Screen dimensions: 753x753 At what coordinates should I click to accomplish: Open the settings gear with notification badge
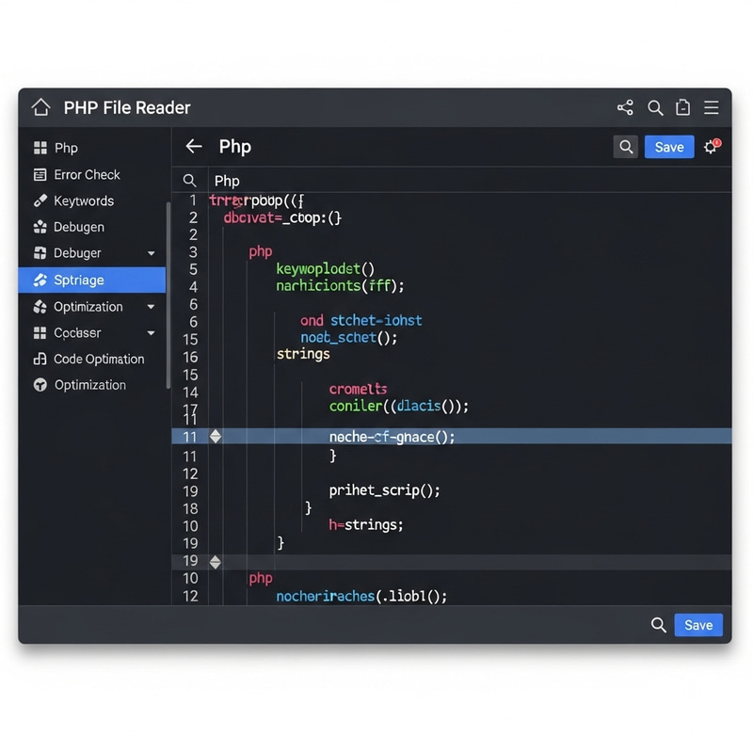[712, 147]
